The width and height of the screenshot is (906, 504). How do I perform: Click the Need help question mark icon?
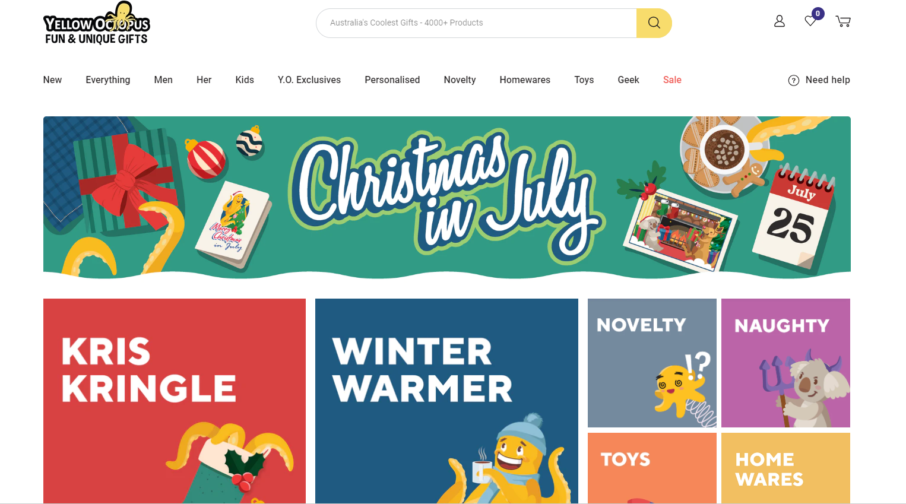pos(793,80)
